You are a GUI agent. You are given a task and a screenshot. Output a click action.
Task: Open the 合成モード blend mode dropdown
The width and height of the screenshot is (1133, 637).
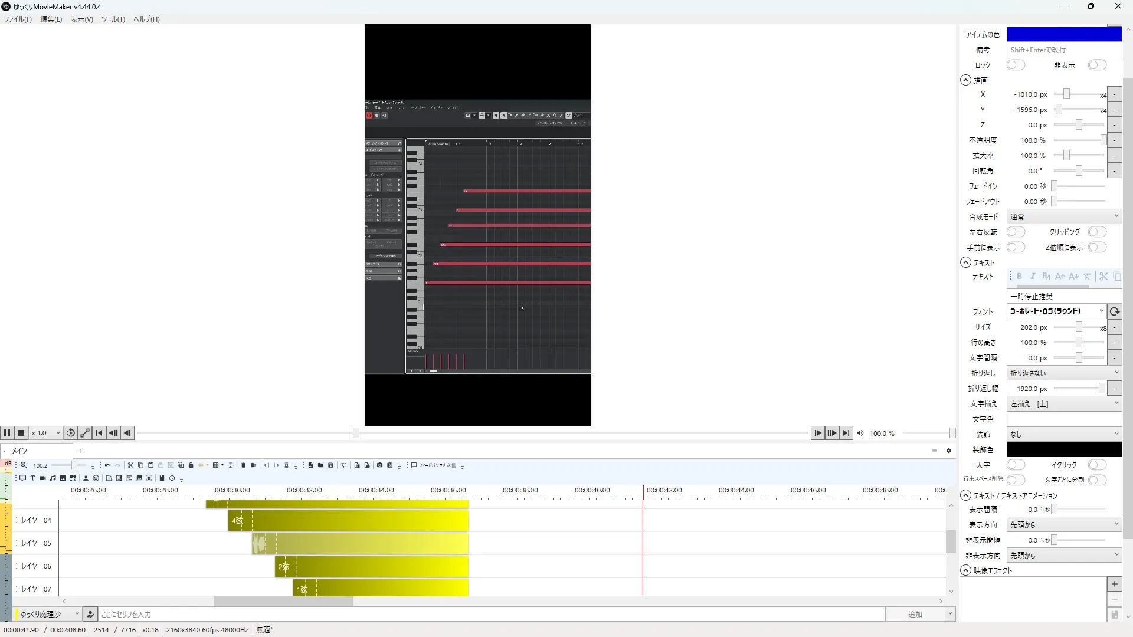1063,216
